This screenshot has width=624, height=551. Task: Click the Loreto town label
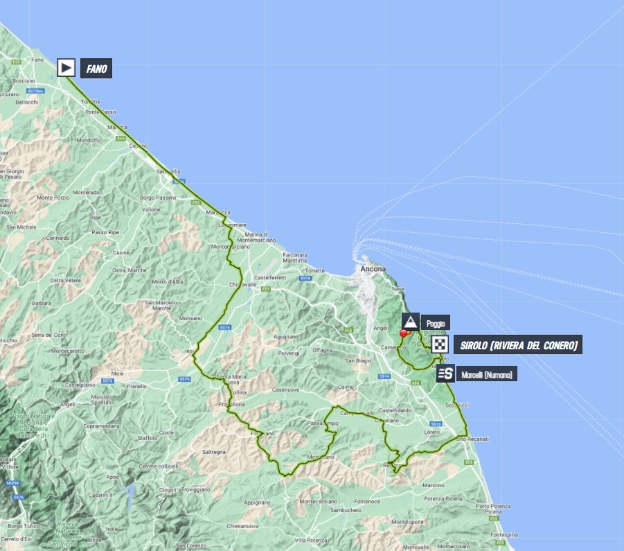(x=431, y=431)
